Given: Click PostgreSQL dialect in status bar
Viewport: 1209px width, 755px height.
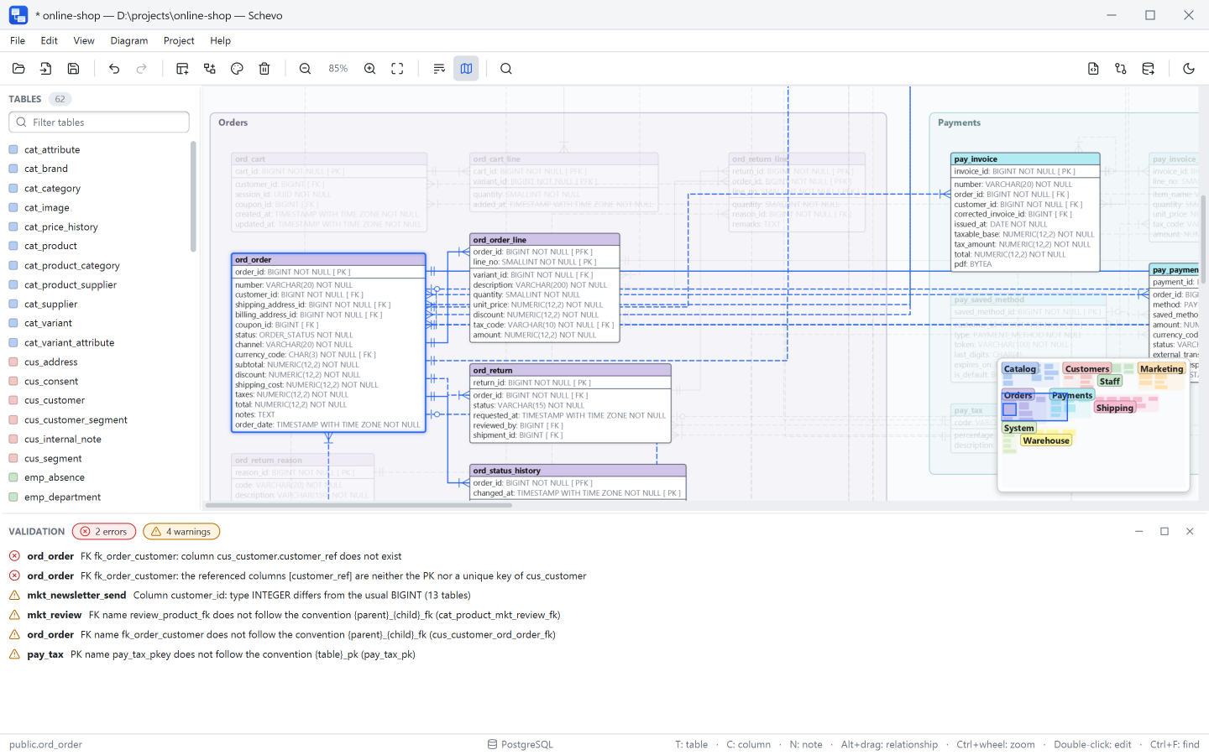Looking at the screenshot, I should 521,744.
